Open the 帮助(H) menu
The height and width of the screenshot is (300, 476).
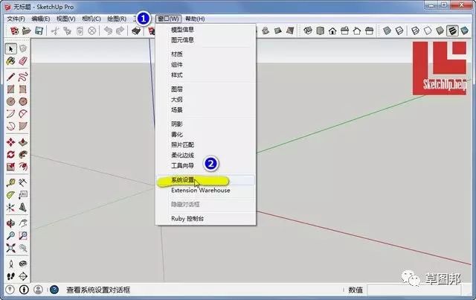[195, 19]
